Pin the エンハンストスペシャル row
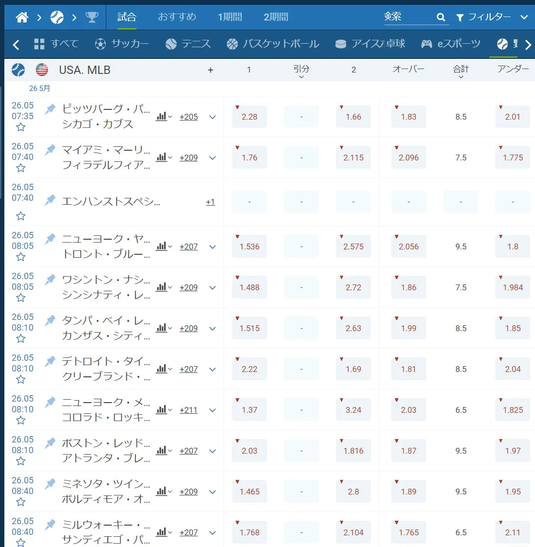 pos(50,200)
